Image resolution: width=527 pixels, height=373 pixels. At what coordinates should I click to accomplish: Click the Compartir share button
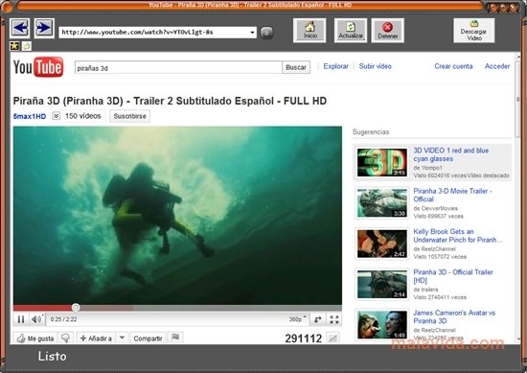(148, 338)
